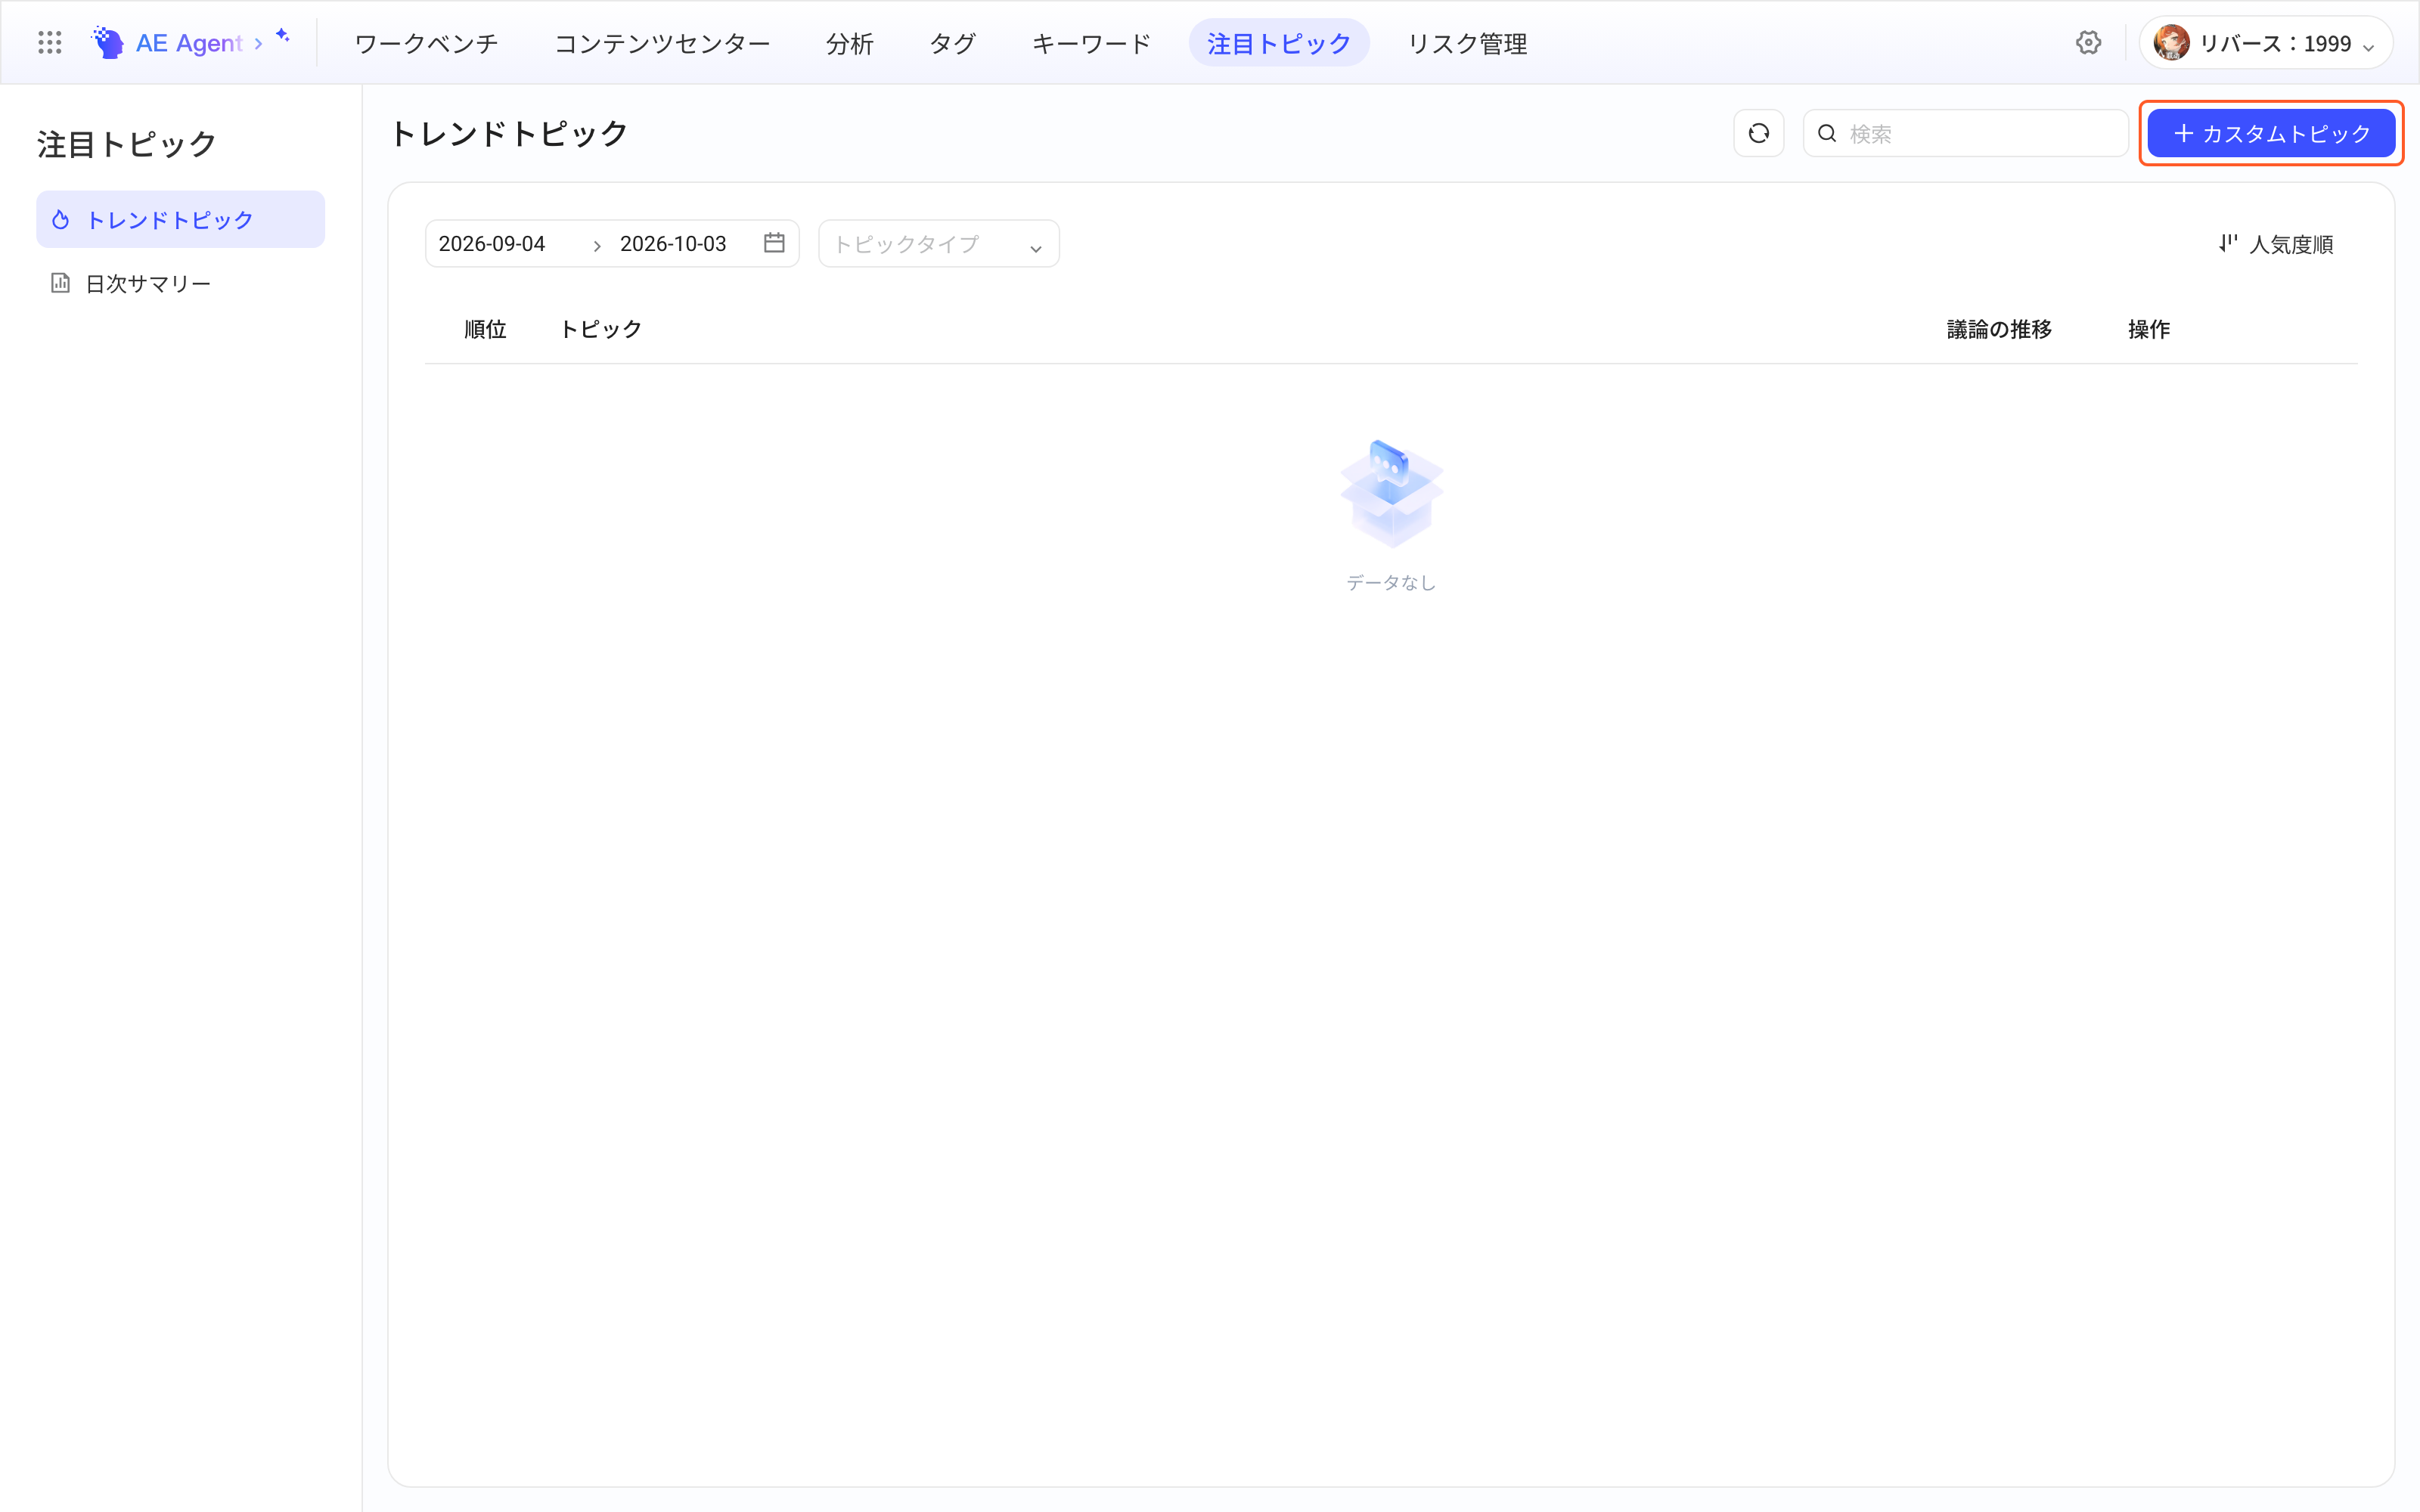The height and width of the screenshot is (1512, 2420).
Task: Select the キーワード tab
Action: [1091, 43]
